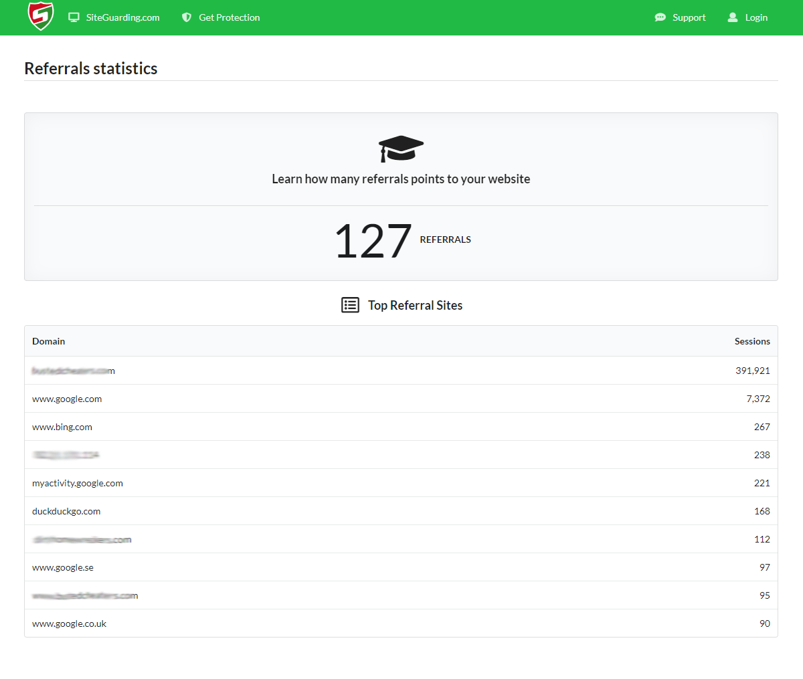Click the Top Referral Sites heading
803x679 pixels.
(x=416, y=305)
